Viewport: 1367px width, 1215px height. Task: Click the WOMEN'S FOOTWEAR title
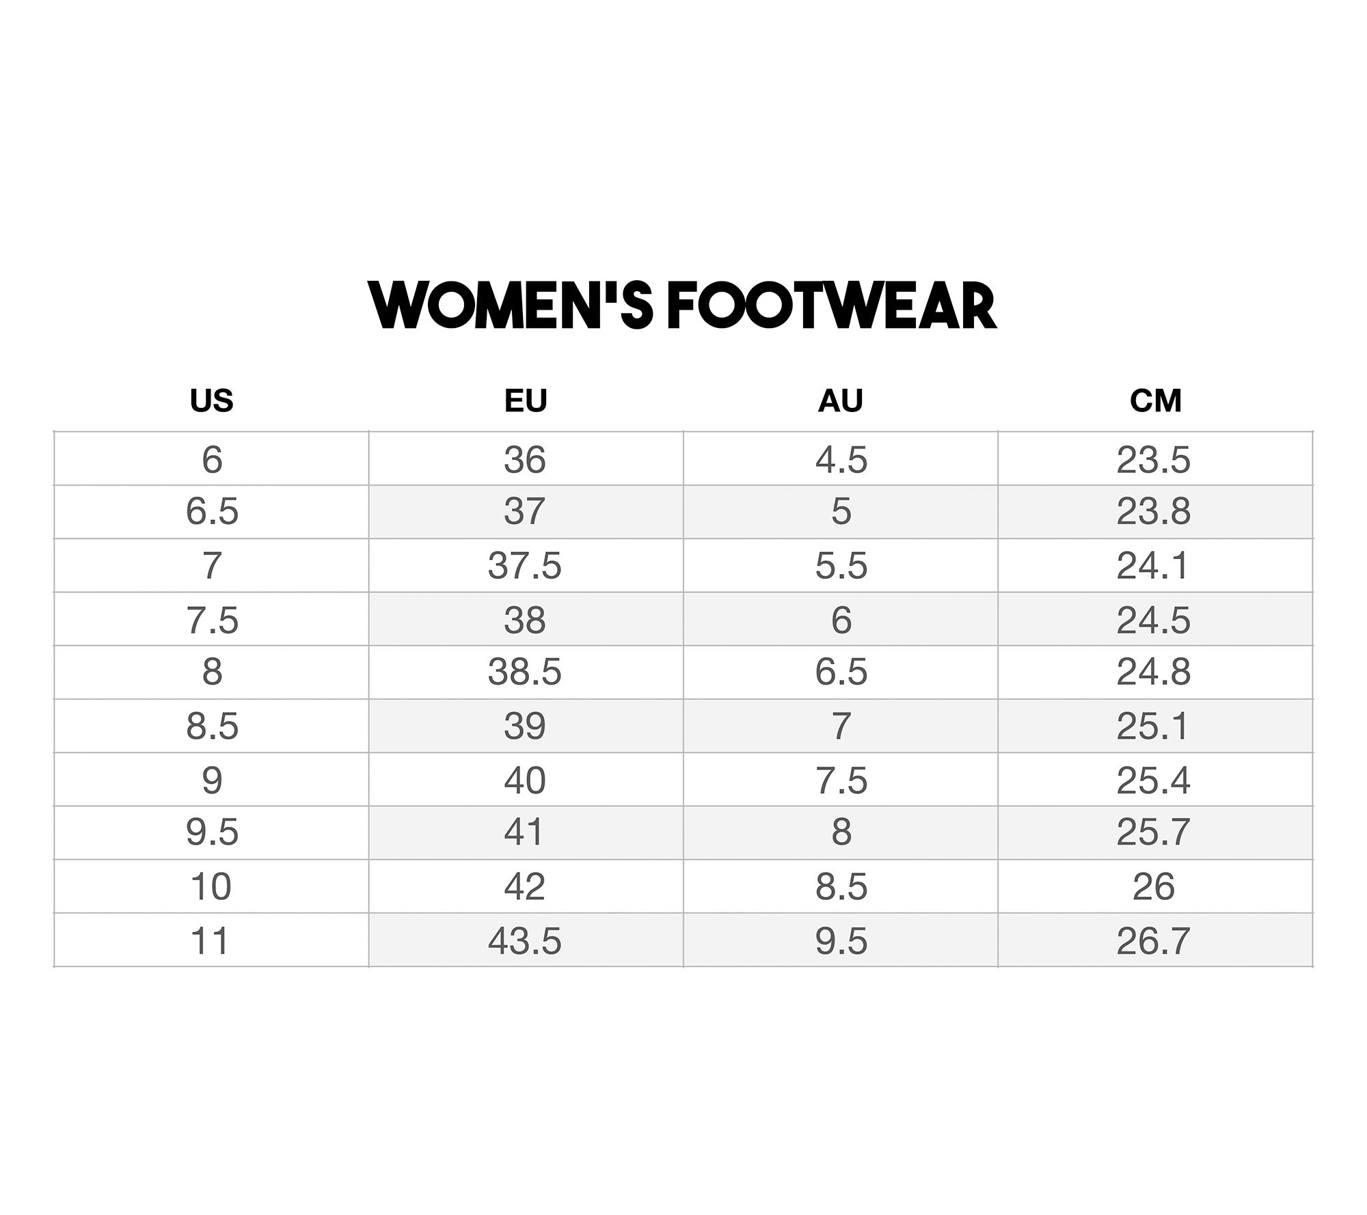pyautogui.click(x=683, y=305)
